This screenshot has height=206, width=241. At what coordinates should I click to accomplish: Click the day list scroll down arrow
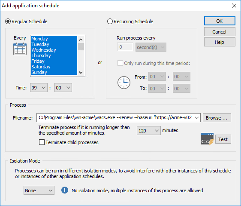[x=81, y=72]
